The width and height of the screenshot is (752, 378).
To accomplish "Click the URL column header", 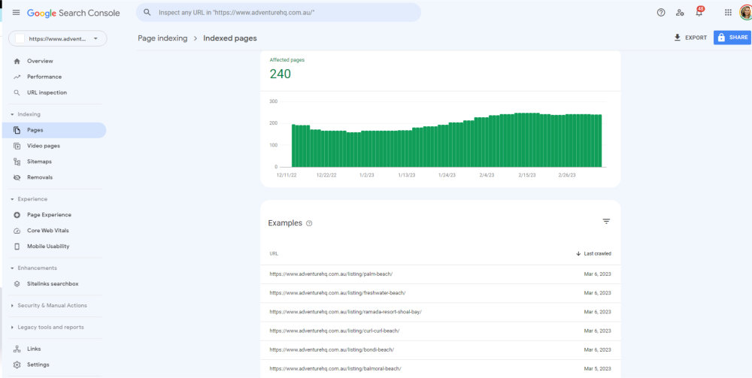I will [274, 253].
